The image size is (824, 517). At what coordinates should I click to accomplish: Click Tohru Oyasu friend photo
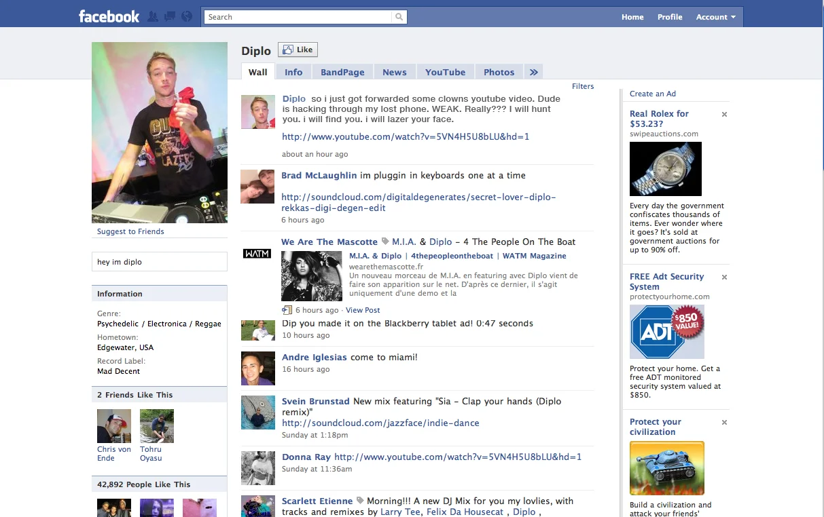click(157, 426)
